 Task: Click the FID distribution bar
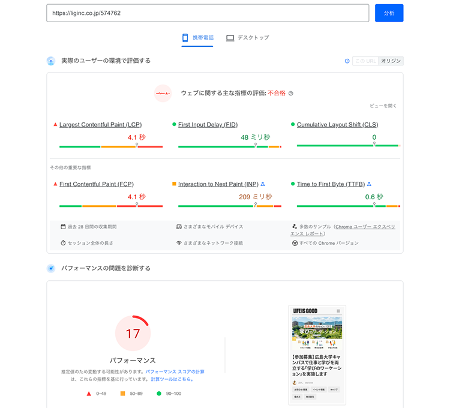coord(230,146)
